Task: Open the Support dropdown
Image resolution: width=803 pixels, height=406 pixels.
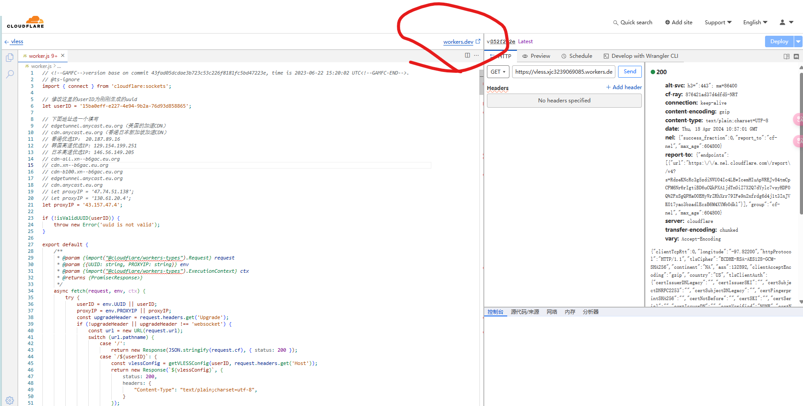Action: [718, 22]
